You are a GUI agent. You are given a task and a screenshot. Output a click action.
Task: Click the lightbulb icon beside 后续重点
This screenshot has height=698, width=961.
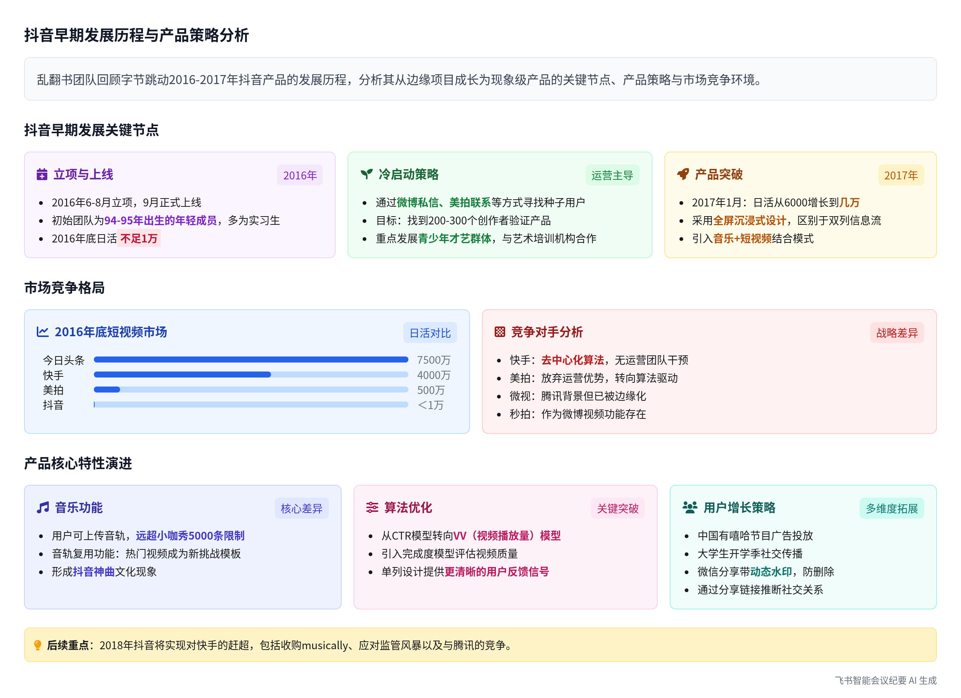(x=38, y=645)
